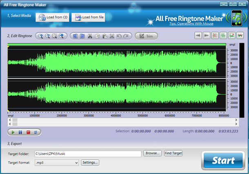Toggle loop playback with the repeat icon
The image size is (249, 174).
tap(36, 132)
